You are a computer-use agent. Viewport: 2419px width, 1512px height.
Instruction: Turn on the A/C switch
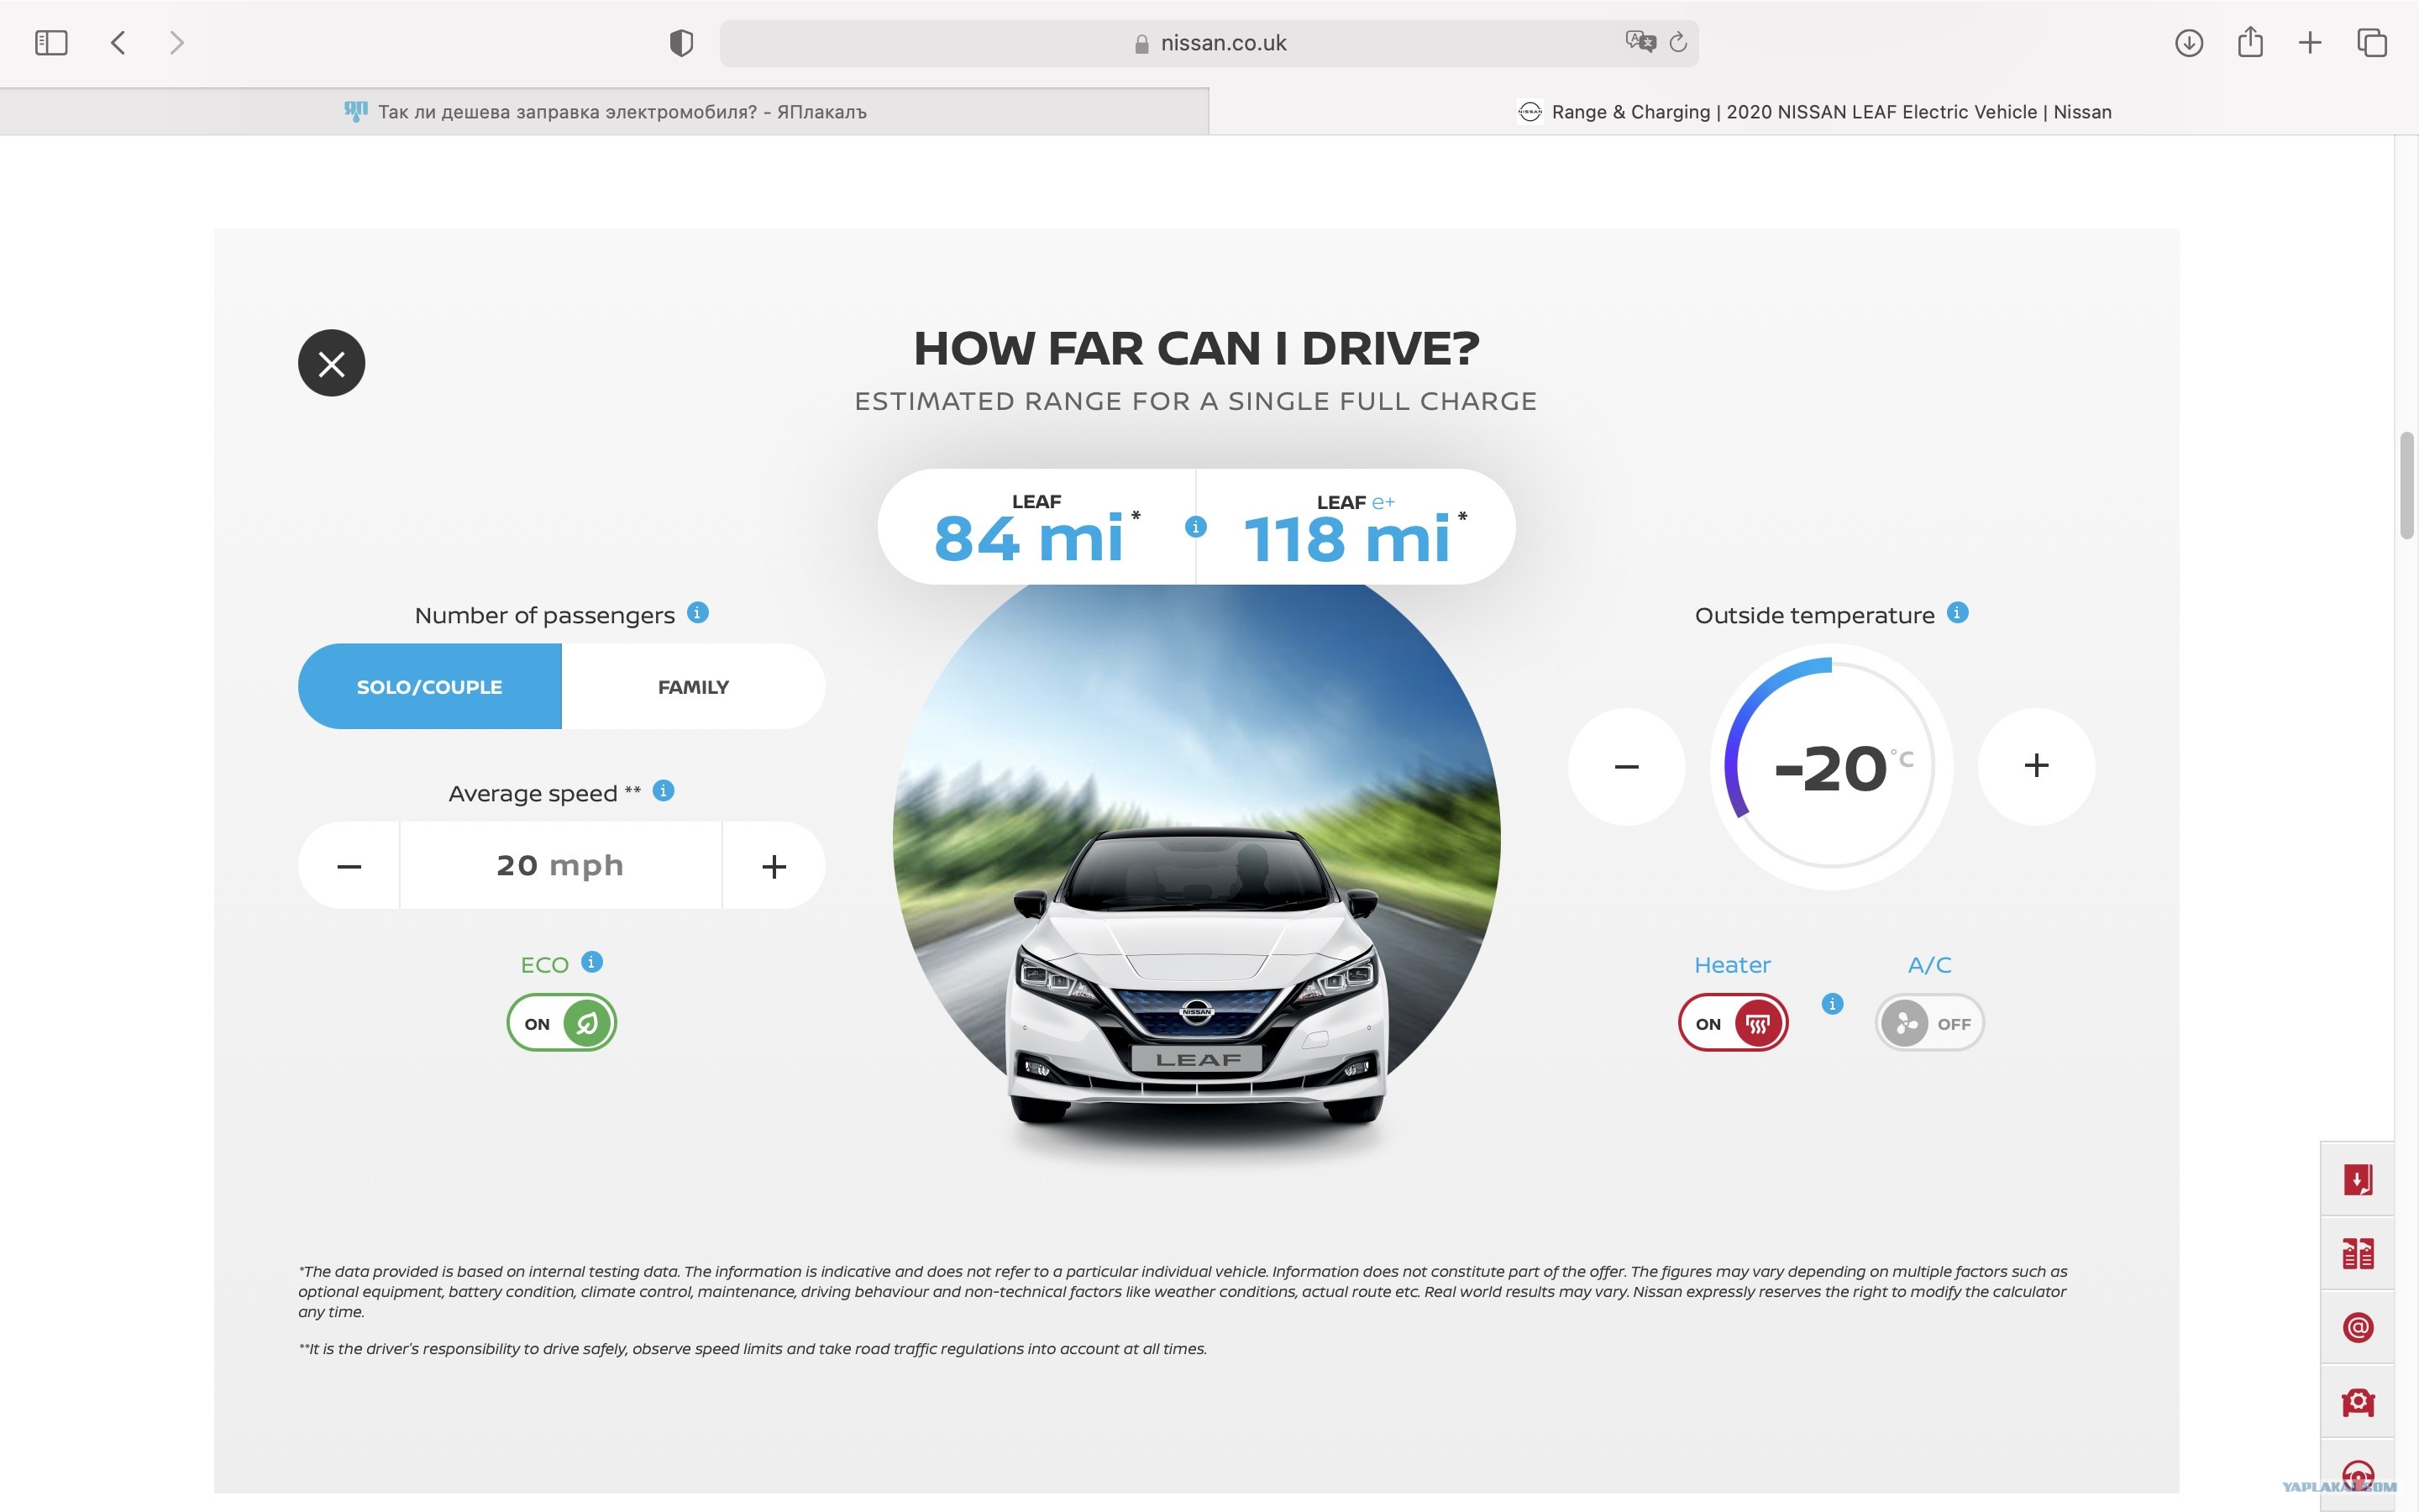1930,1023
